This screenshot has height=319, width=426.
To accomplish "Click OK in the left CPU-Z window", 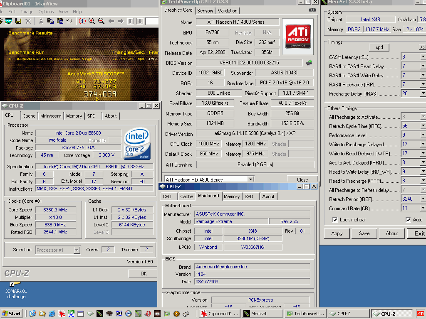I will click(143, 274).
